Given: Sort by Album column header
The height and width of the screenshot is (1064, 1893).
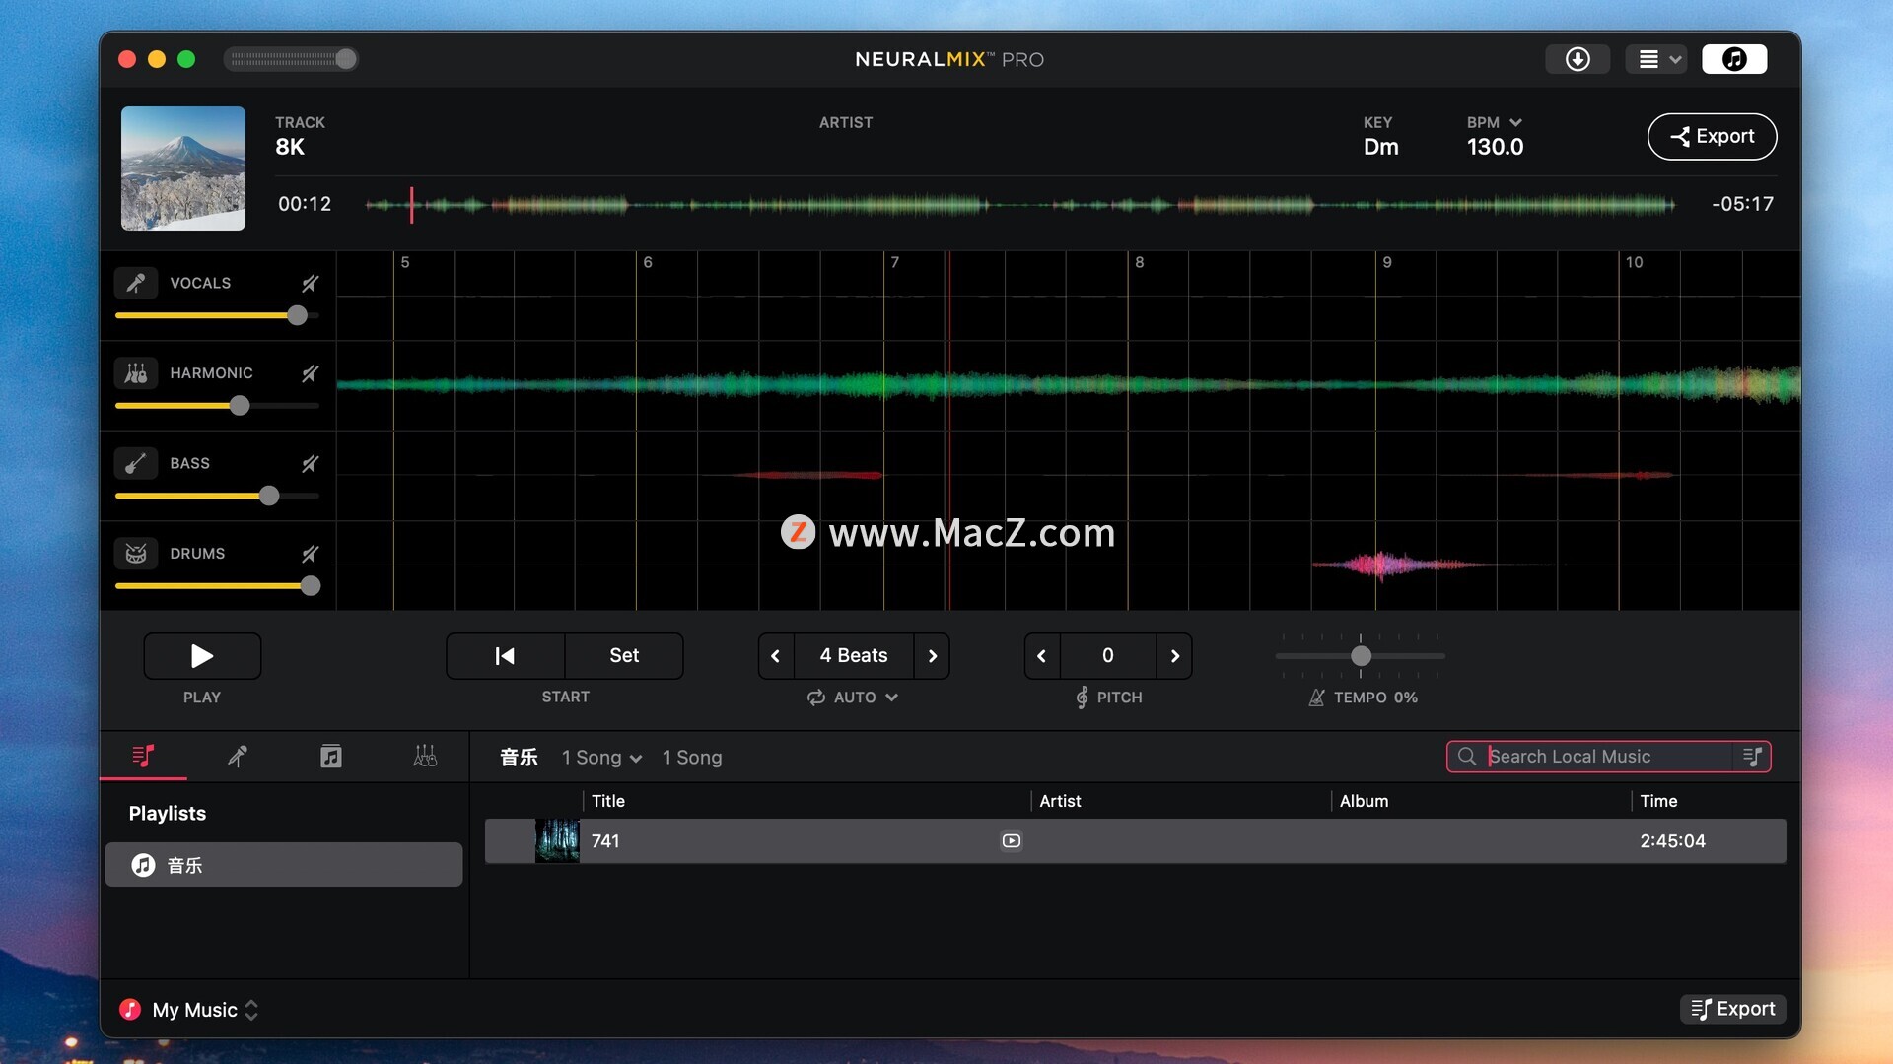Looking at the screenshot, I should [1364, 801].
